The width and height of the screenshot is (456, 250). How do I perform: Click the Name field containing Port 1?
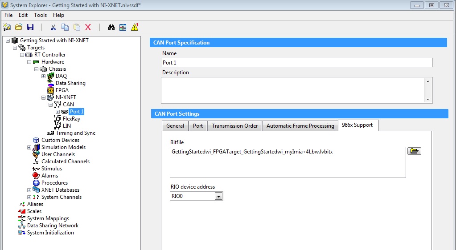coord(296,62)
